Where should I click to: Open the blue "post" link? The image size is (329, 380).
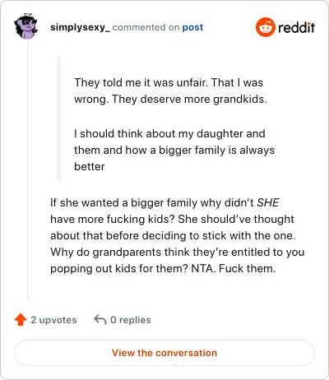(192, 27)
